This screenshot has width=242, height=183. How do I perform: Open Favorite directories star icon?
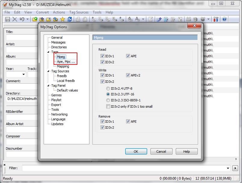point(63,19)
